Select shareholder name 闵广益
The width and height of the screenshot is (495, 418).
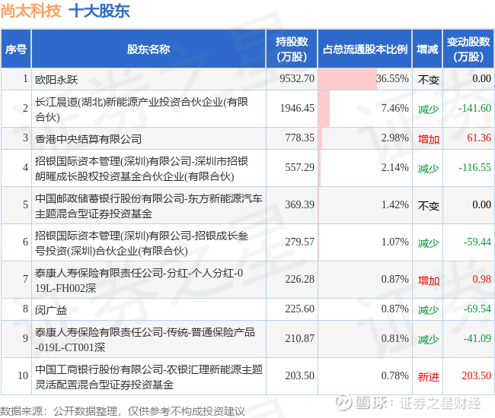tap(51, 309)
